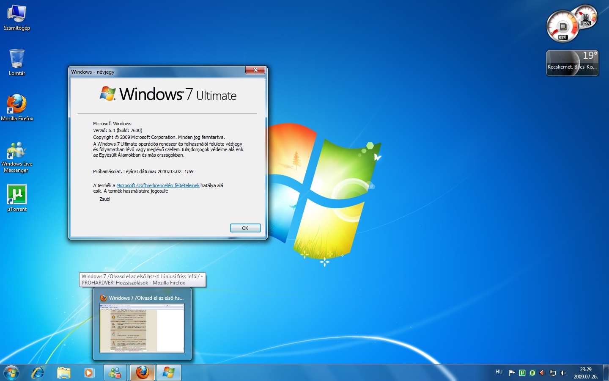Click the Firefox window preview thumbnail
609x381 pixels.
coord(142,328)
